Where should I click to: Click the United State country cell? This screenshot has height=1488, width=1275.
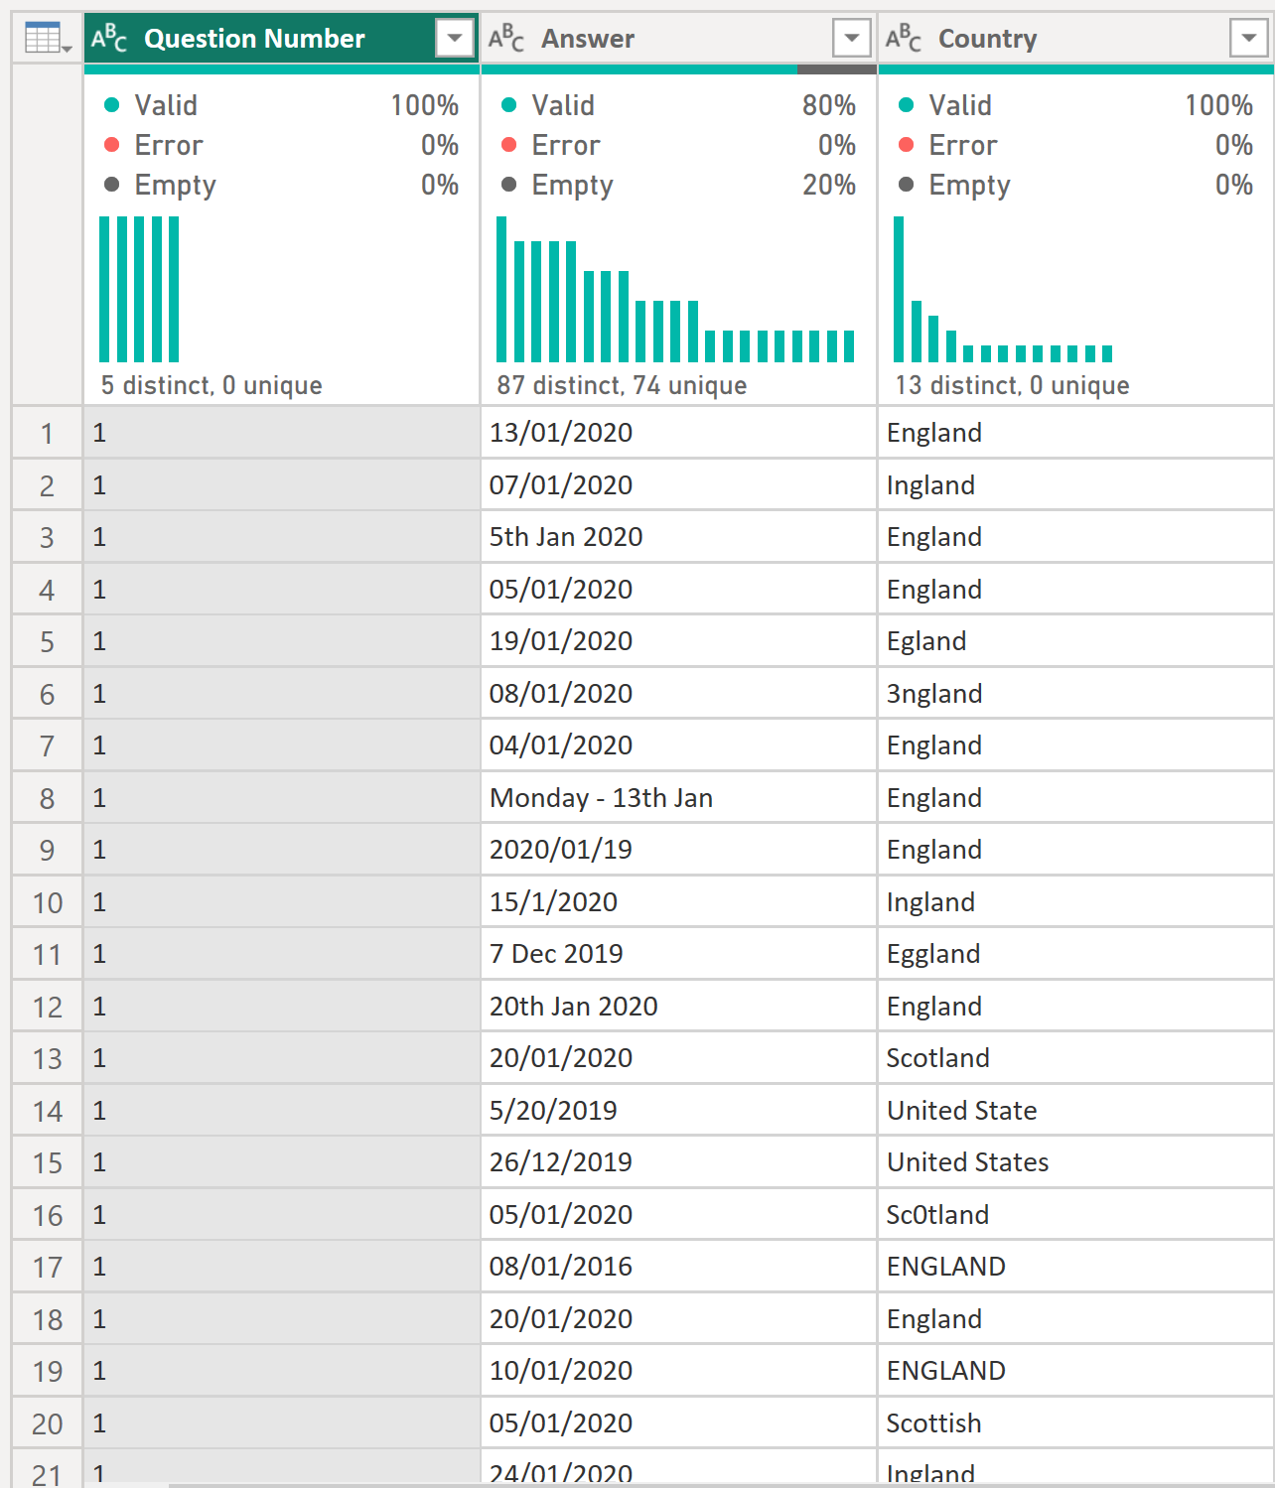click(961, 1111)
